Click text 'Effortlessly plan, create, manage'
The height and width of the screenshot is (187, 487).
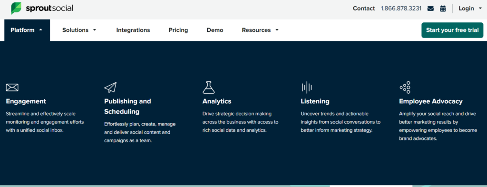pyautogui.click(x=140, y=124)
